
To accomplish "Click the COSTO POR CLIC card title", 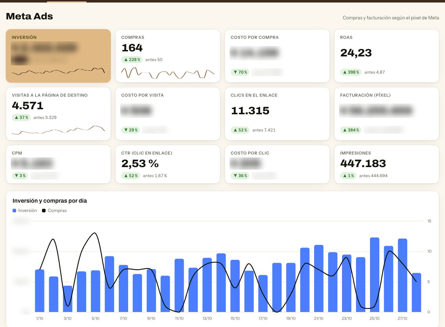I will tap(250, 153).
